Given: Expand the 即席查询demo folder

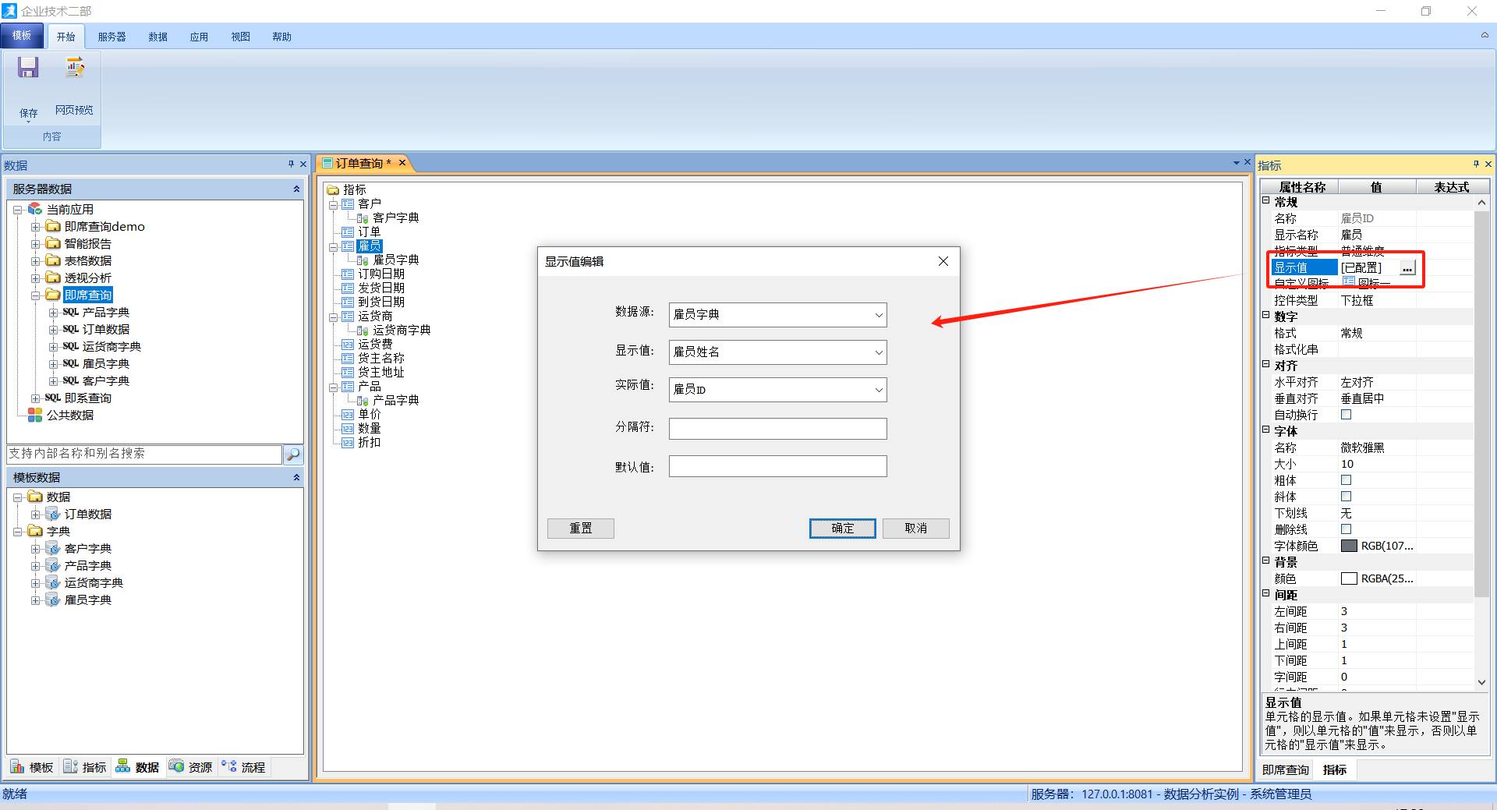Looking at the screenshot, I should pyautogui.click(x=35, y=227).
